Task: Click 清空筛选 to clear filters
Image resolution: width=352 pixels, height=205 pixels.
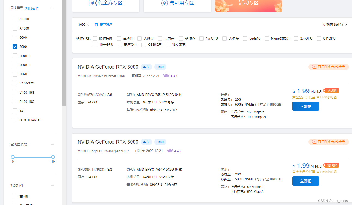Action: (106, 25)
